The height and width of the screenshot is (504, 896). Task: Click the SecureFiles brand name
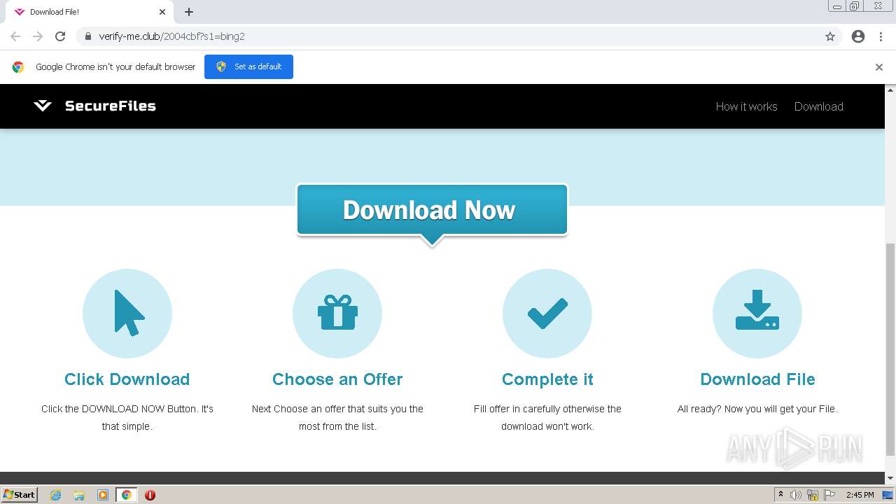click(111, 106)
